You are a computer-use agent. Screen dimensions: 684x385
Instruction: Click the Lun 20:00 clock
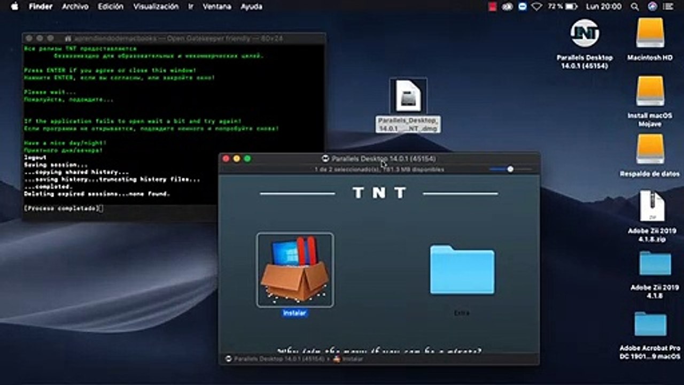point(604,6)
